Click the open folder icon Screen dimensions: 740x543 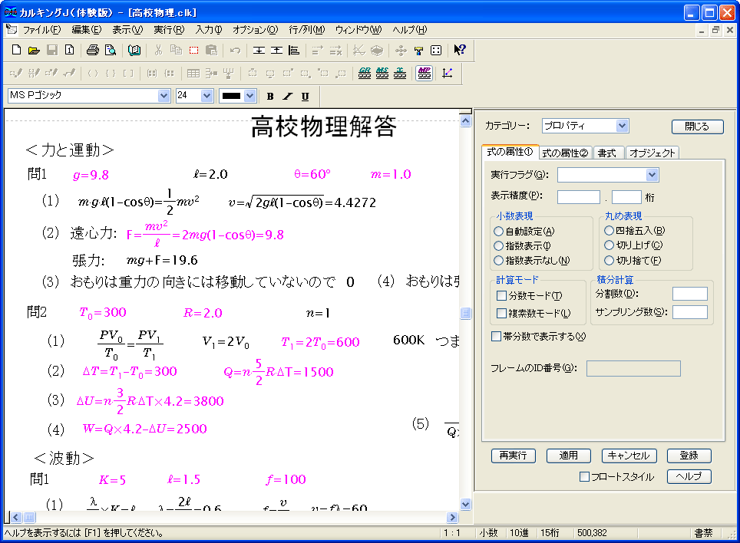(34, 50)
